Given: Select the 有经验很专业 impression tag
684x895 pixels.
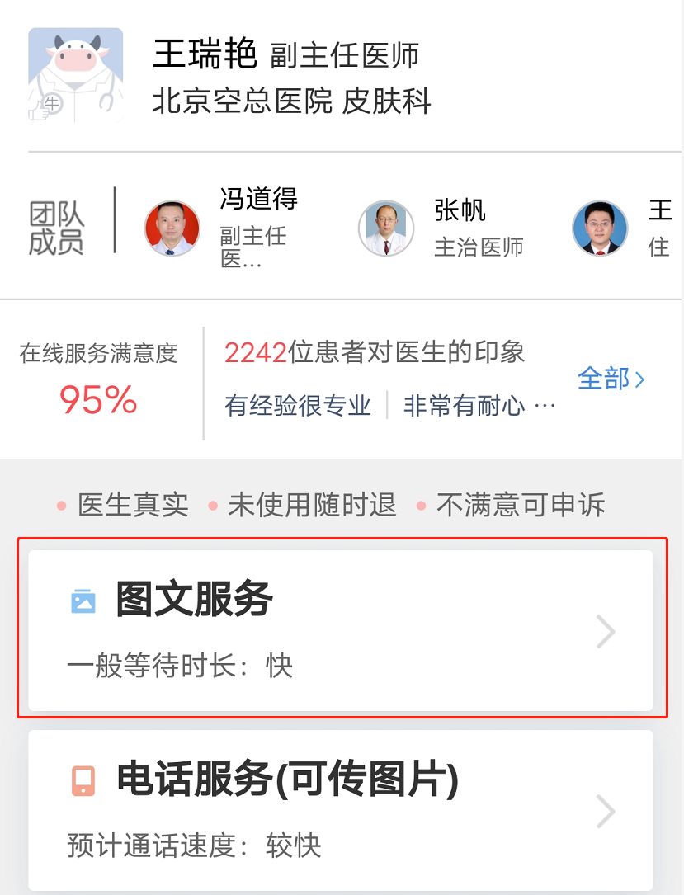Looking at the screenshot, I should 298,406.
